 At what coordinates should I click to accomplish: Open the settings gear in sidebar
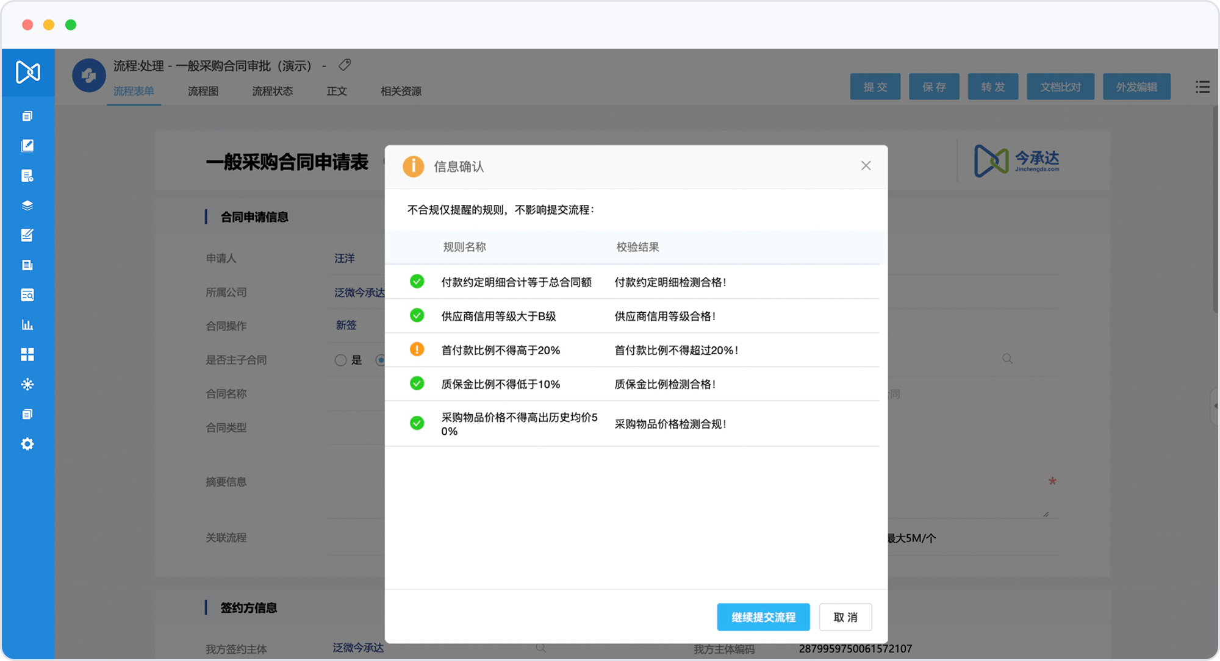(27, 444)
